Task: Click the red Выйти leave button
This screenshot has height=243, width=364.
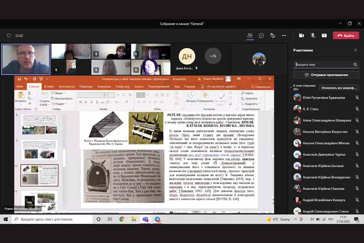Action: [x=346, y=36]
